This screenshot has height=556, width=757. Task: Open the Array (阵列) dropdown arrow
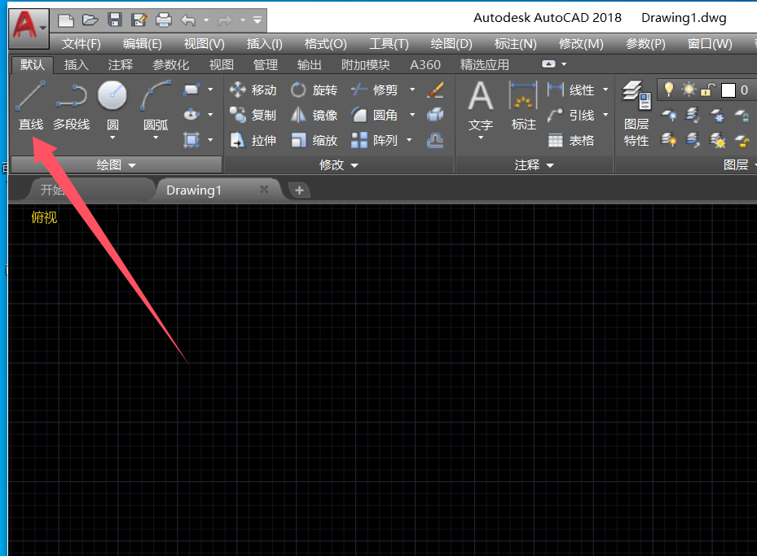(x=409, y=140)
